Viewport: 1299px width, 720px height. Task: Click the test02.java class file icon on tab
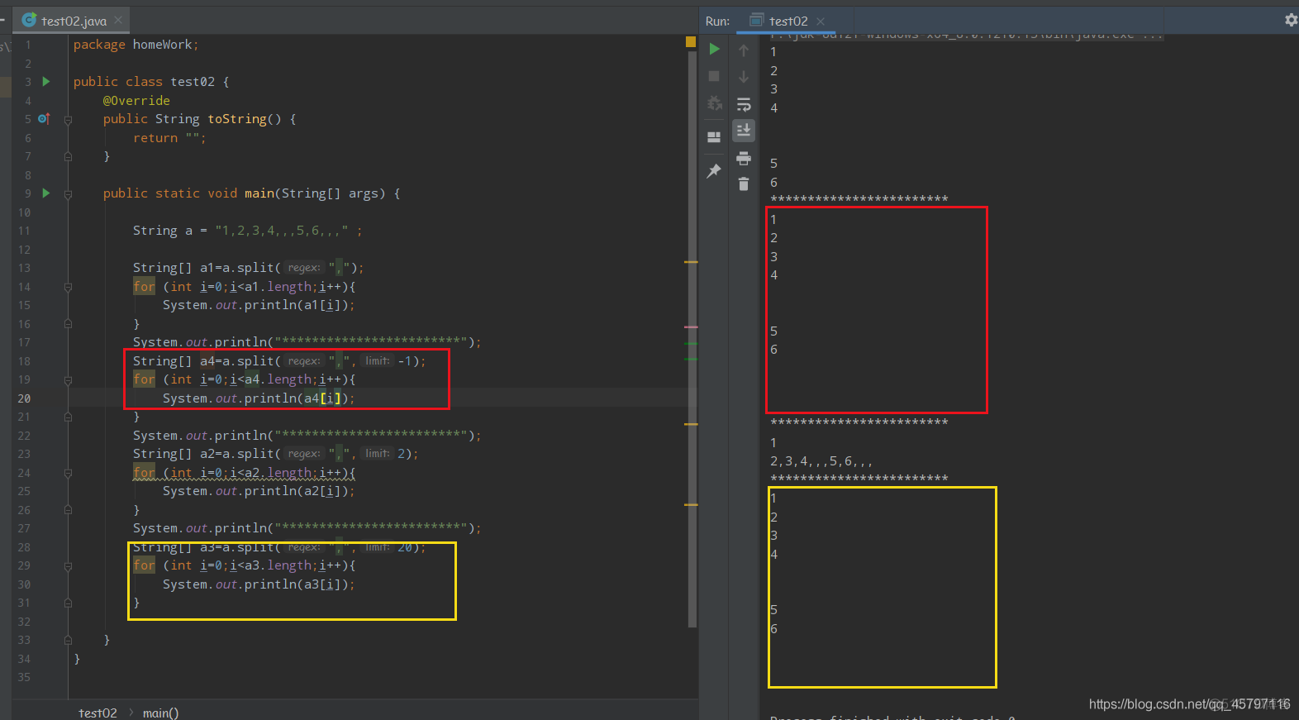click(29, 20)
